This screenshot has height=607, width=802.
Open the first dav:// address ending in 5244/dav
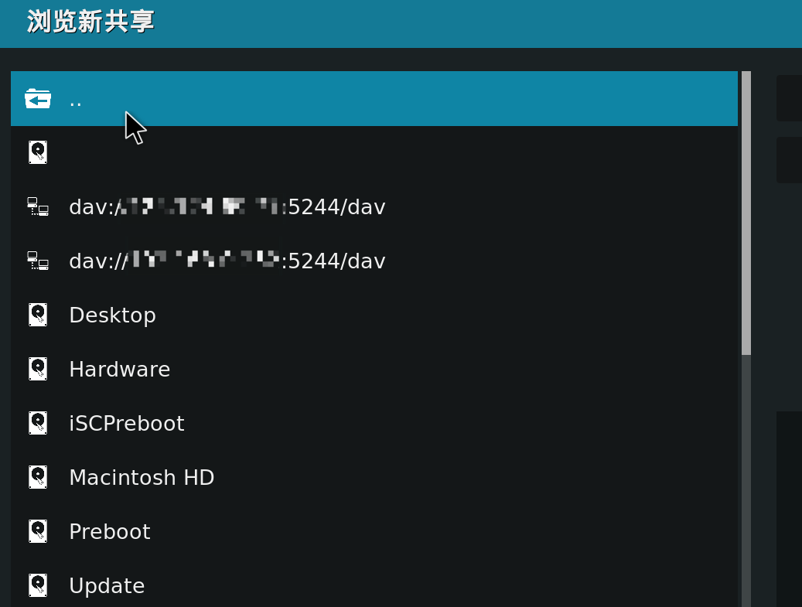pos(227,206)
